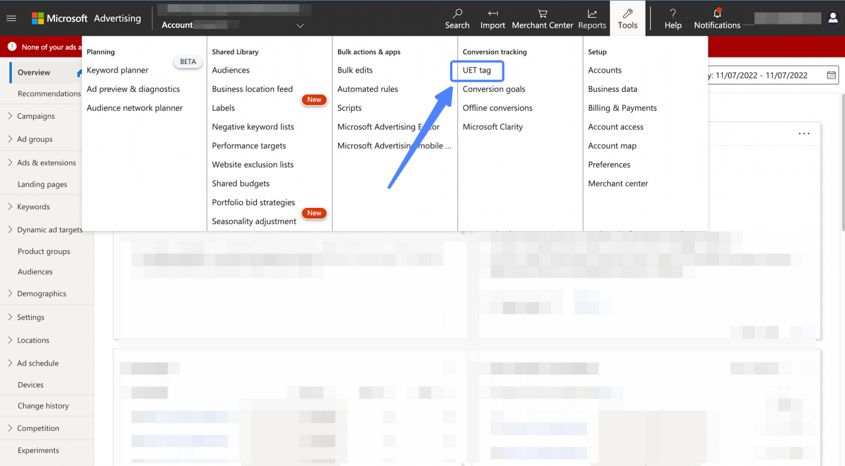The height and width of the screenshot is (466, 845).
Task: Open Business data under Setup
Action: click(x=613, y=89)
